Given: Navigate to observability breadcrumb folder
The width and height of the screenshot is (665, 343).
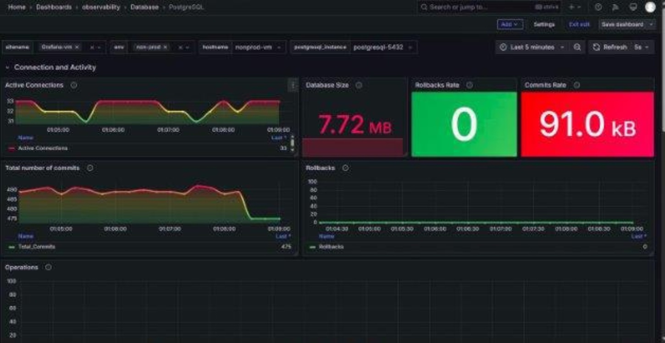Looking at the screenshot, I should (101, 7).
